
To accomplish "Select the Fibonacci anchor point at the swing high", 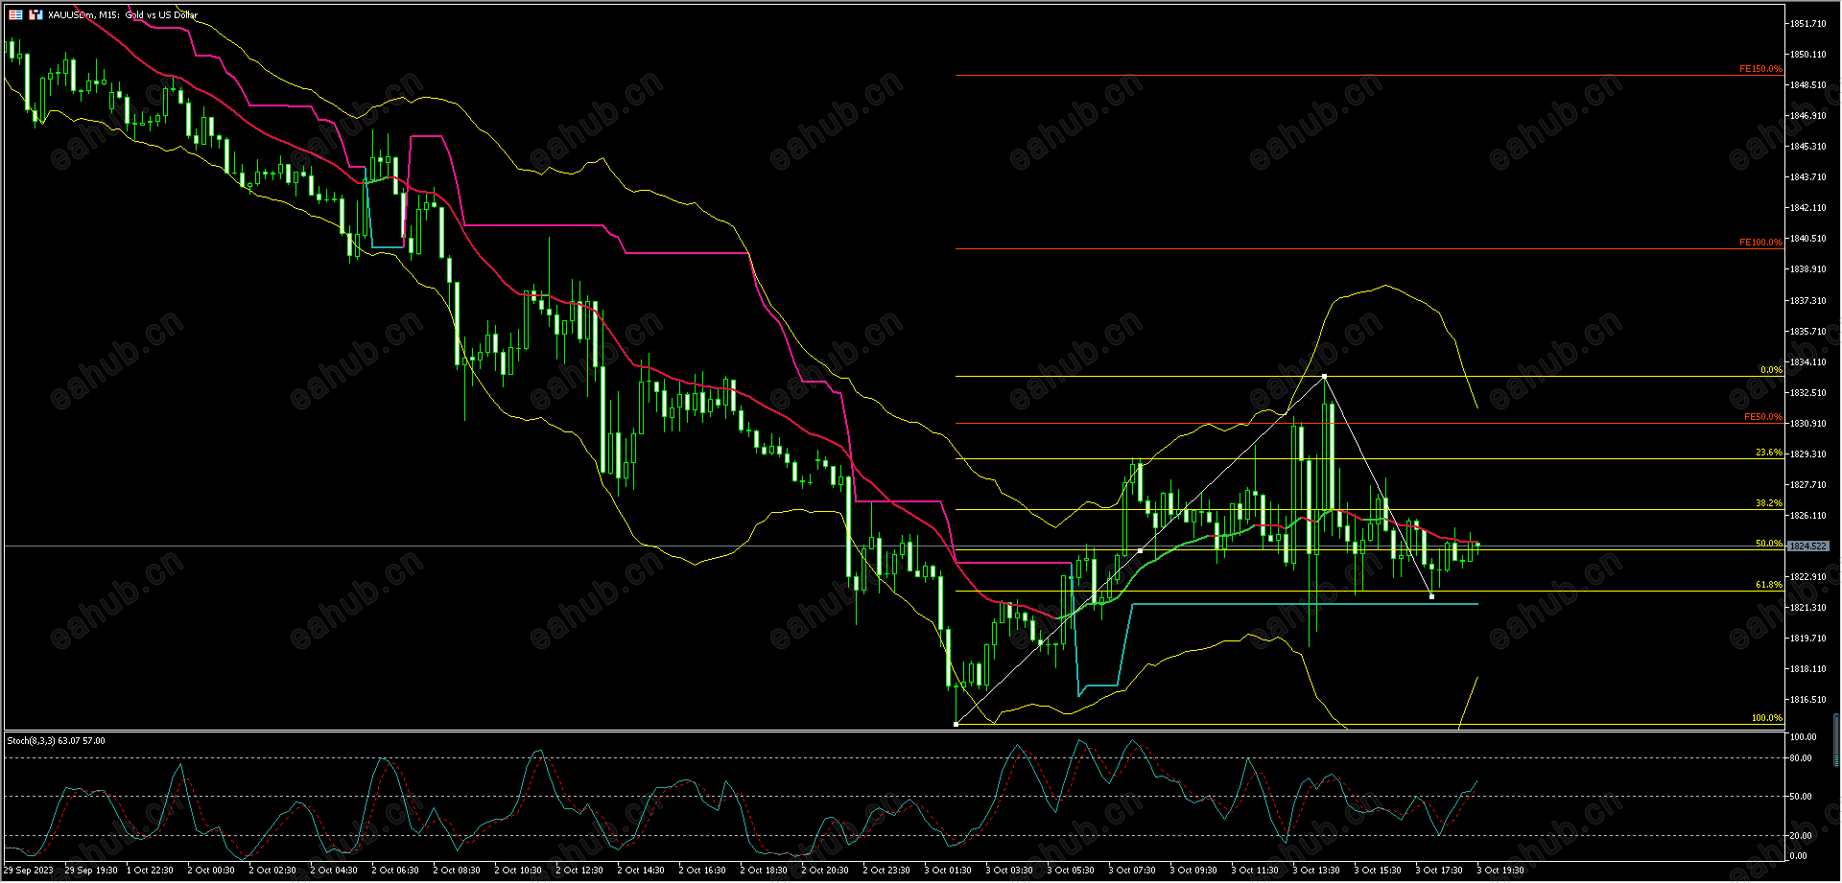I will (x=1325, y=377).
